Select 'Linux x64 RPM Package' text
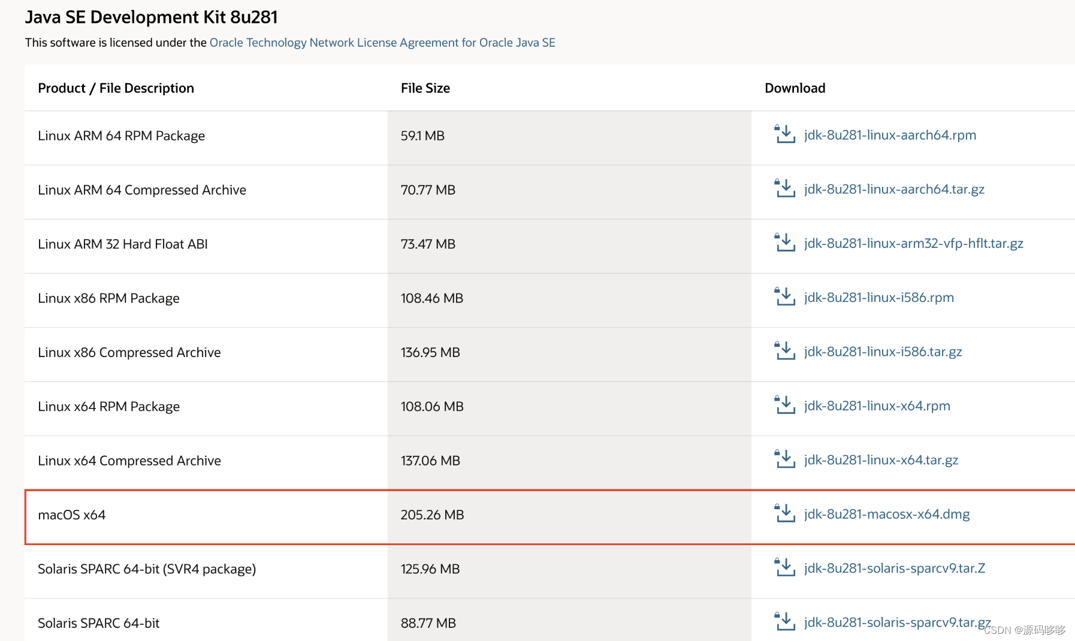Screen dimensions: 1075x641 [108, 407]
